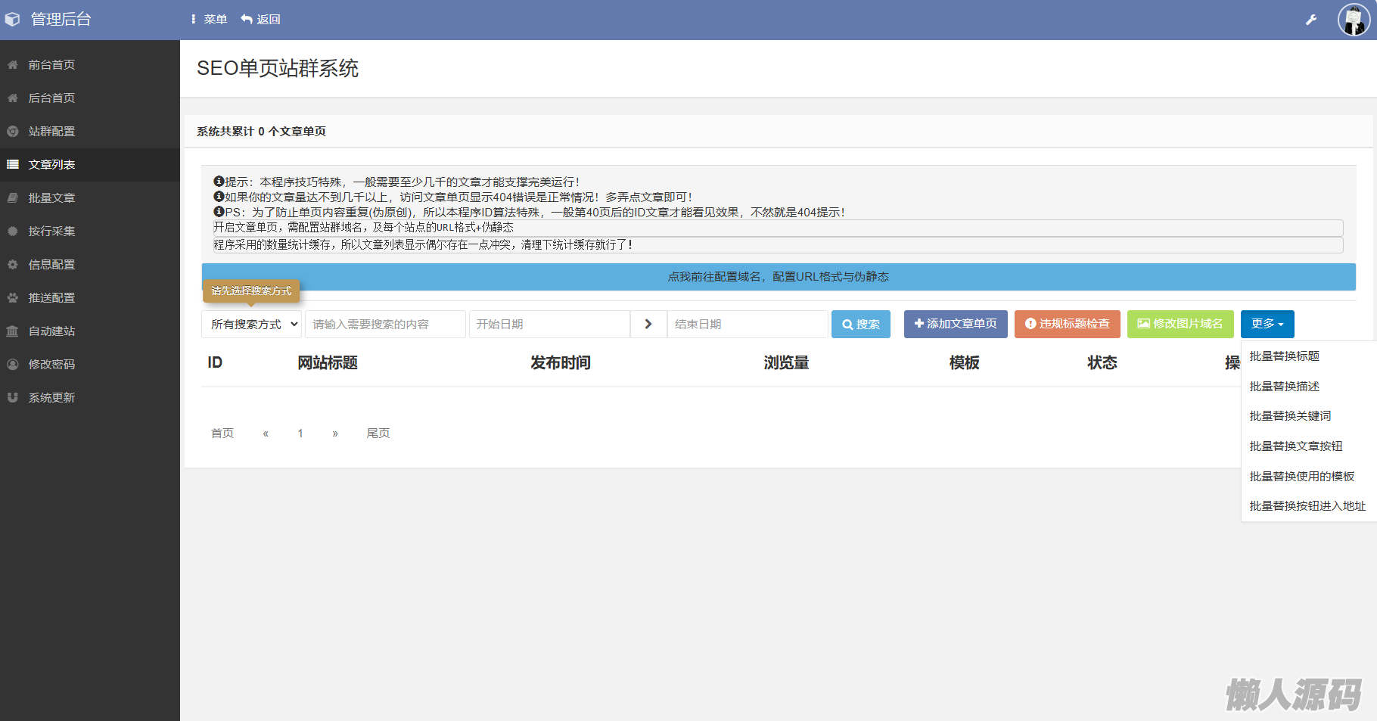Image resolution: width=1377 pixels, height=721 pixels.
Task: Click the 信息配置 gear icon
Action: (13, 265)
